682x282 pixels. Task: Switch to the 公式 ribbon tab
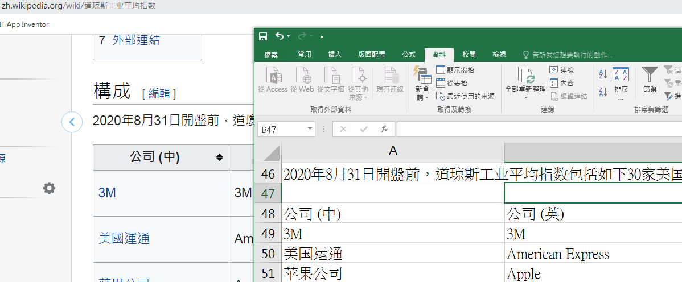click(408, 55)
